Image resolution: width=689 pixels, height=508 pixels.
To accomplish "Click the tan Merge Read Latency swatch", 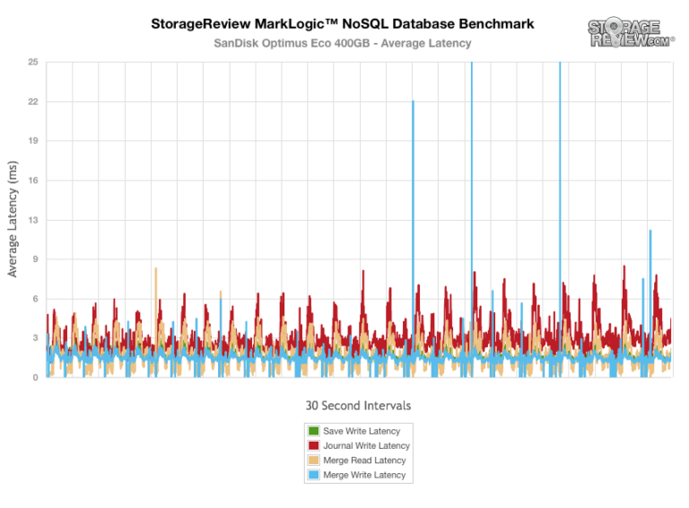I will click(313, 460).
